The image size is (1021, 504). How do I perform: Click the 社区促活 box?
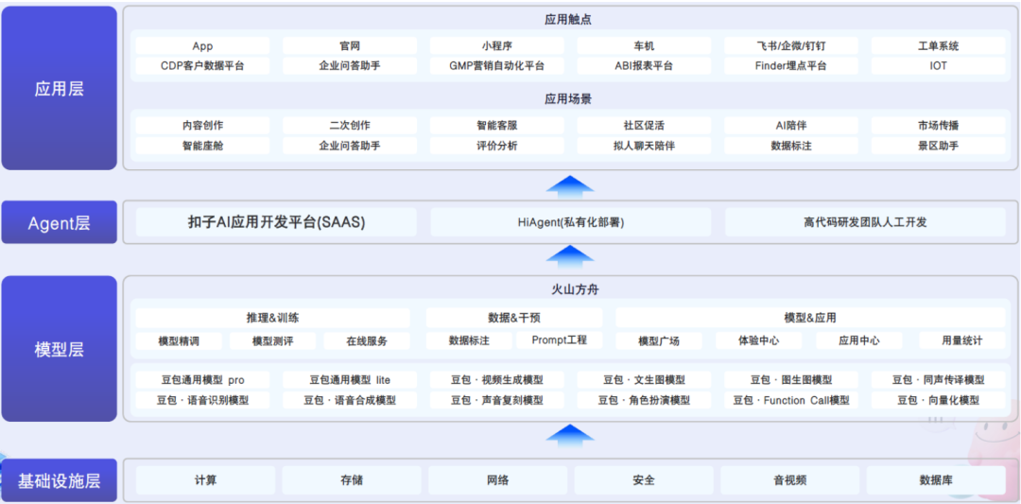point(644,126)
